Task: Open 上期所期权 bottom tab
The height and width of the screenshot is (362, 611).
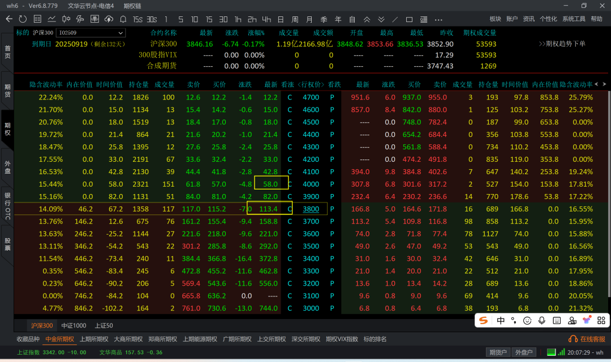Action: [x=94, y=339]
